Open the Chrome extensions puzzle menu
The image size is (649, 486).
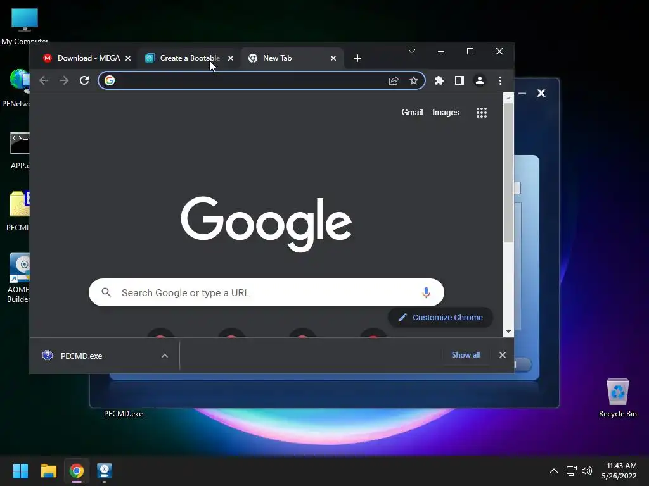(439, 80)
